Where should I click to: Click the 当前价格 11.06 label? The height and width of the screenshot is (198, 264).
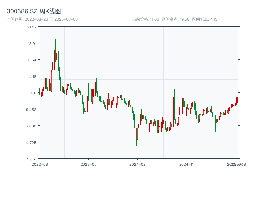145,19
